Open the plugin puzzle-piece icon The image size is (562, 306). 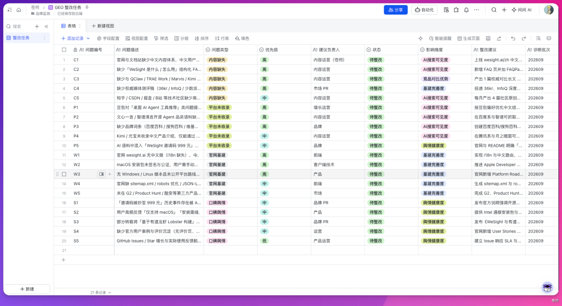(456, 10)
